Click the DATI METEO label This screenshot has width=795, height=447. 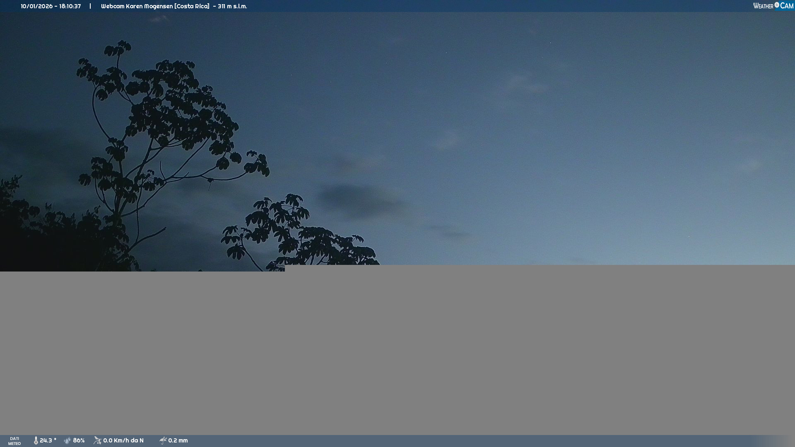point(14,441)
